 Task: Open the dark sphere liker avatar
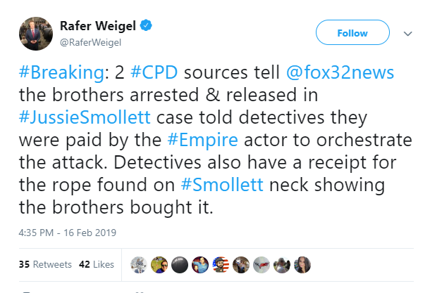[180, 265]
